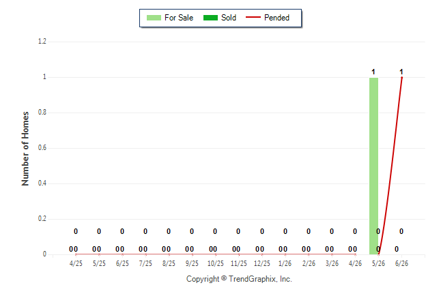Select the Sold legend label
The height and width of the screenshot is (296, 441).
(x=229, y=18)
